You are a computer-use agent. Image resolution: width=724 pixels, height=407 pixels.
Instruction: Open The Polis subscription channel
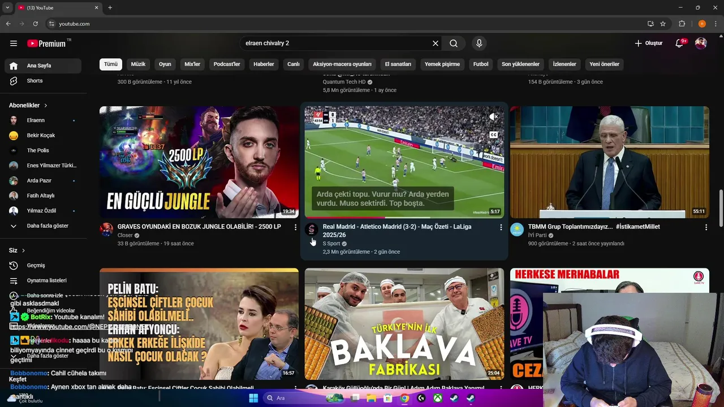(x=43, y=150)
